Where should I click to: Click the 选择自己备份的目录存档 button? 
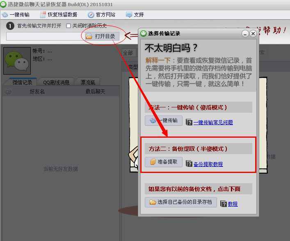[181, 202]
